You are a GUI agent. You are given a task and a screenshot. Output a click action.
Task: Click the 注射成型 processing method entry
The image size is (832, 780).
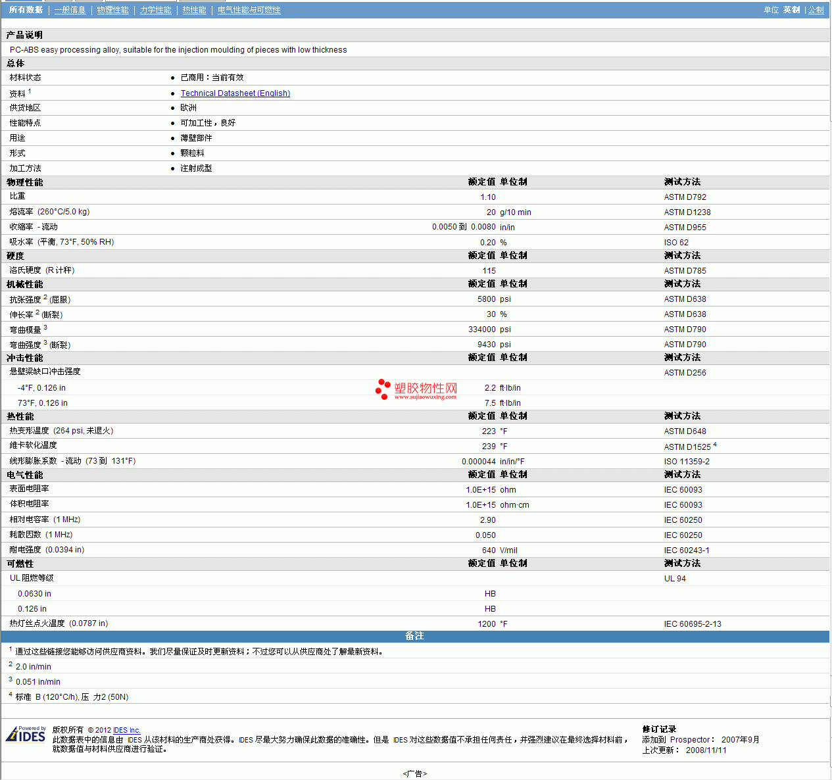pyautogui.click(x=196, y=168)
